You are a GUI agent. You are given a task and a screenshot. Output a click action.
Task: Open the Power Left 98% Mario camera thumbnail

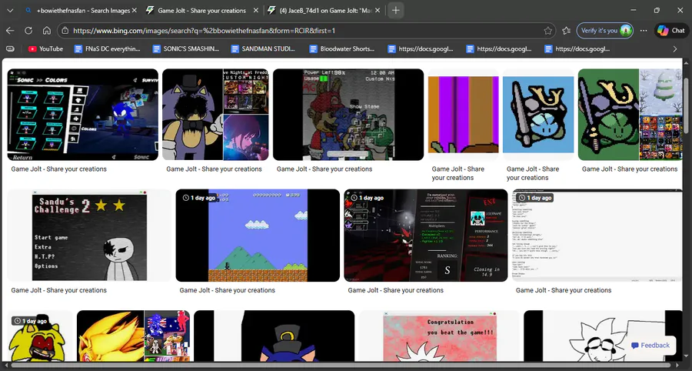coord(348,115)
